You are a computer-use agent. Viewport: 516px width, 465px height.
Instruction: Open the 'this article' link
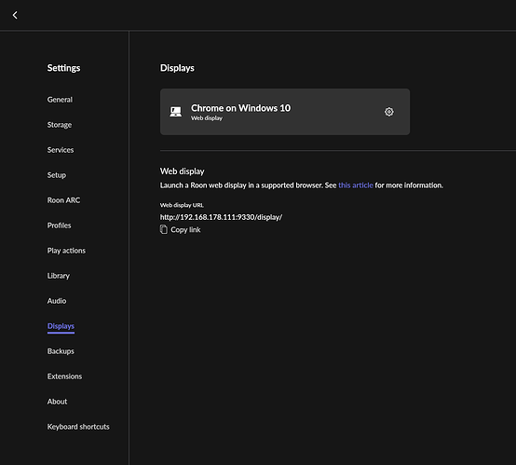pos(356,185)
